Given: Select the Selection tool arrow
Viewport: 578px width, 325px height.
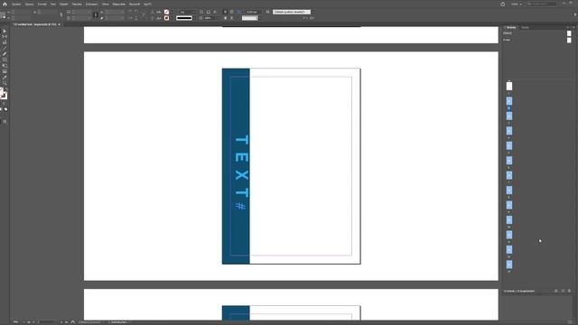Looking at the screenshot, I should click(x=5, y=32).
